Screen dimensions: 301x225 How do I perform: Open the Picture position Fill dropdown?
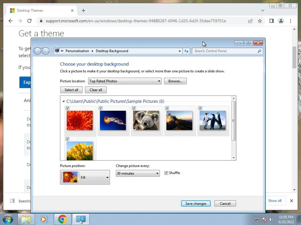(85, 177)
